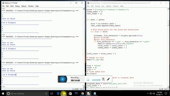Click the '# change our file' comment

pyautogui.click(x=95, y=58)
